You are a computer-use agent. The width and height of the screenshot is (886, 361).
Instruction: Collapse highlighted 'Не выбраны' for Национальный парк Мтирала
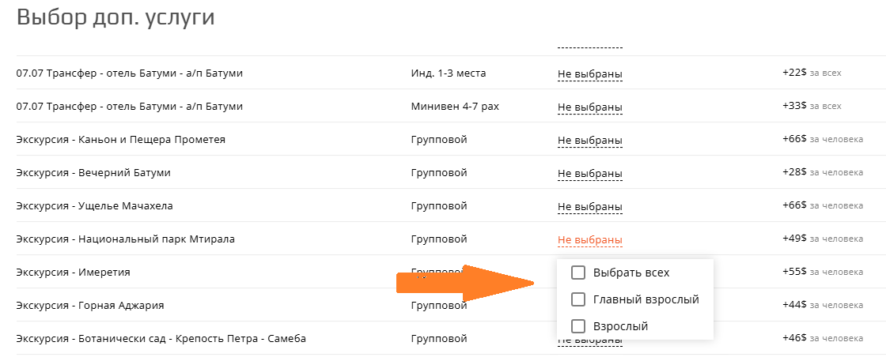click(590, 240)
